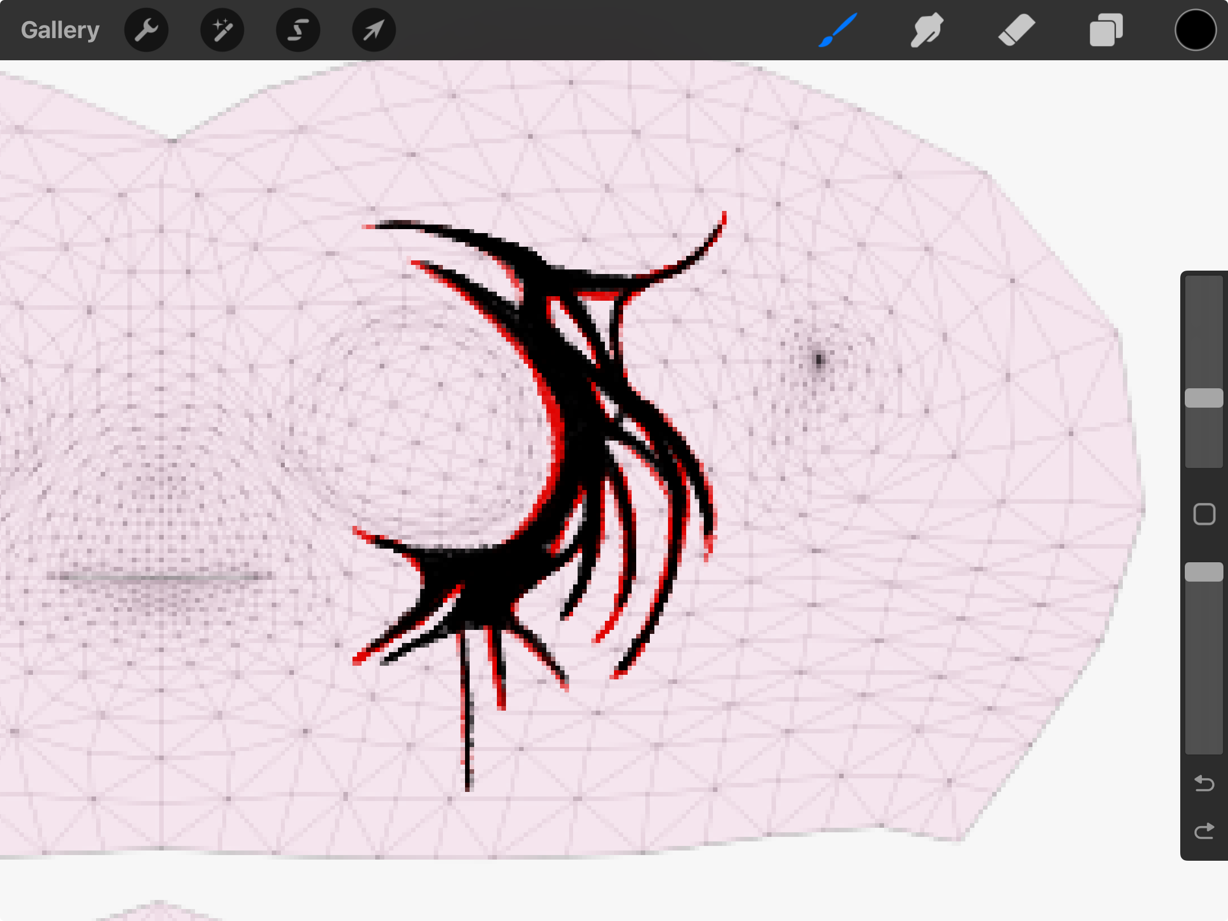
Task: Select the Smudge finger tool
Action: click(927, 30)
